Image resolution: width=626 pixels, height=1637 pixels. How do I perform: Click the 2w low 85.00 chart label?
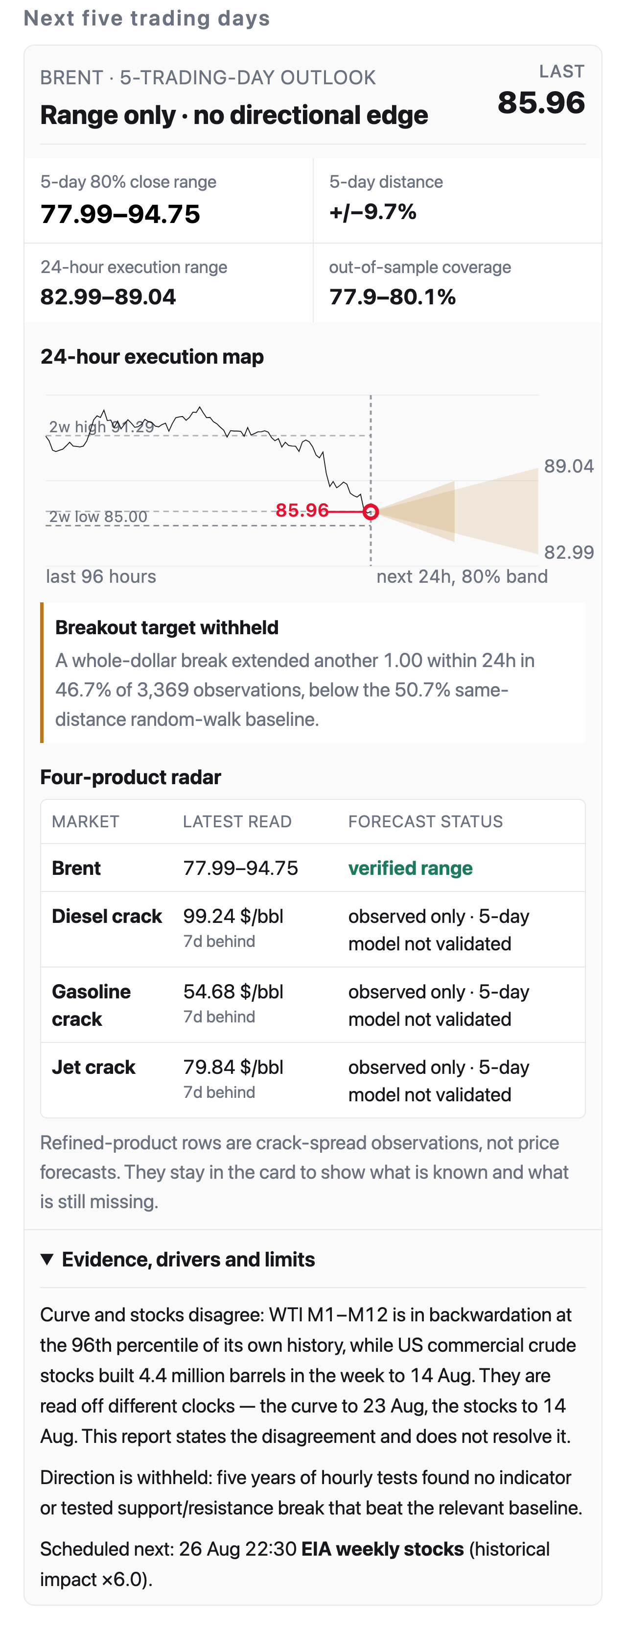pos(98,517)
